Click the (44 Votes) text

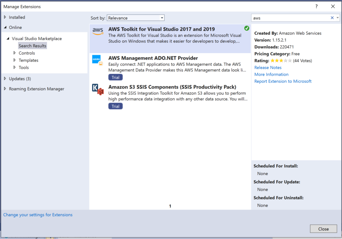302,61
